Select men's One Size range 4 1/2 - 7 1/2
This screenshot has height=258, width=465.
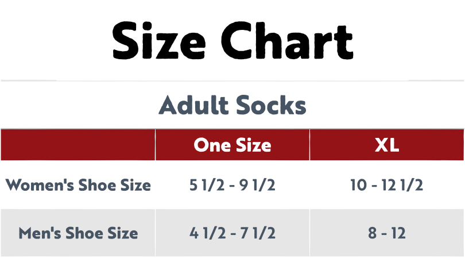coord(232,233)
